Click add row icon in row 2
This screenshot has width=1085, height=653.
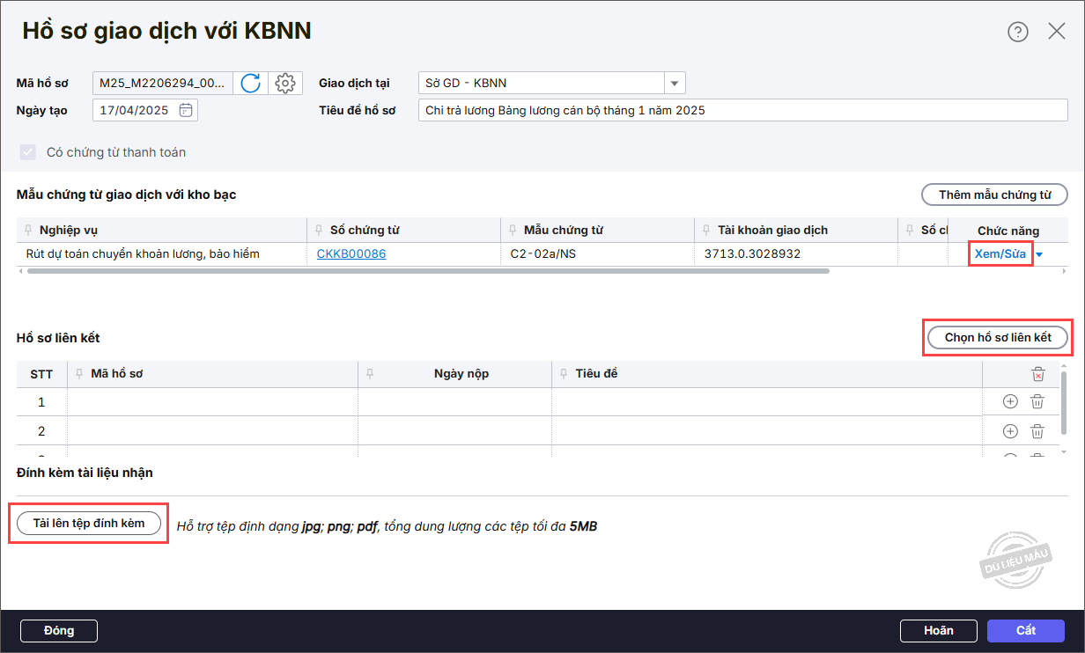coord(1010,431)
